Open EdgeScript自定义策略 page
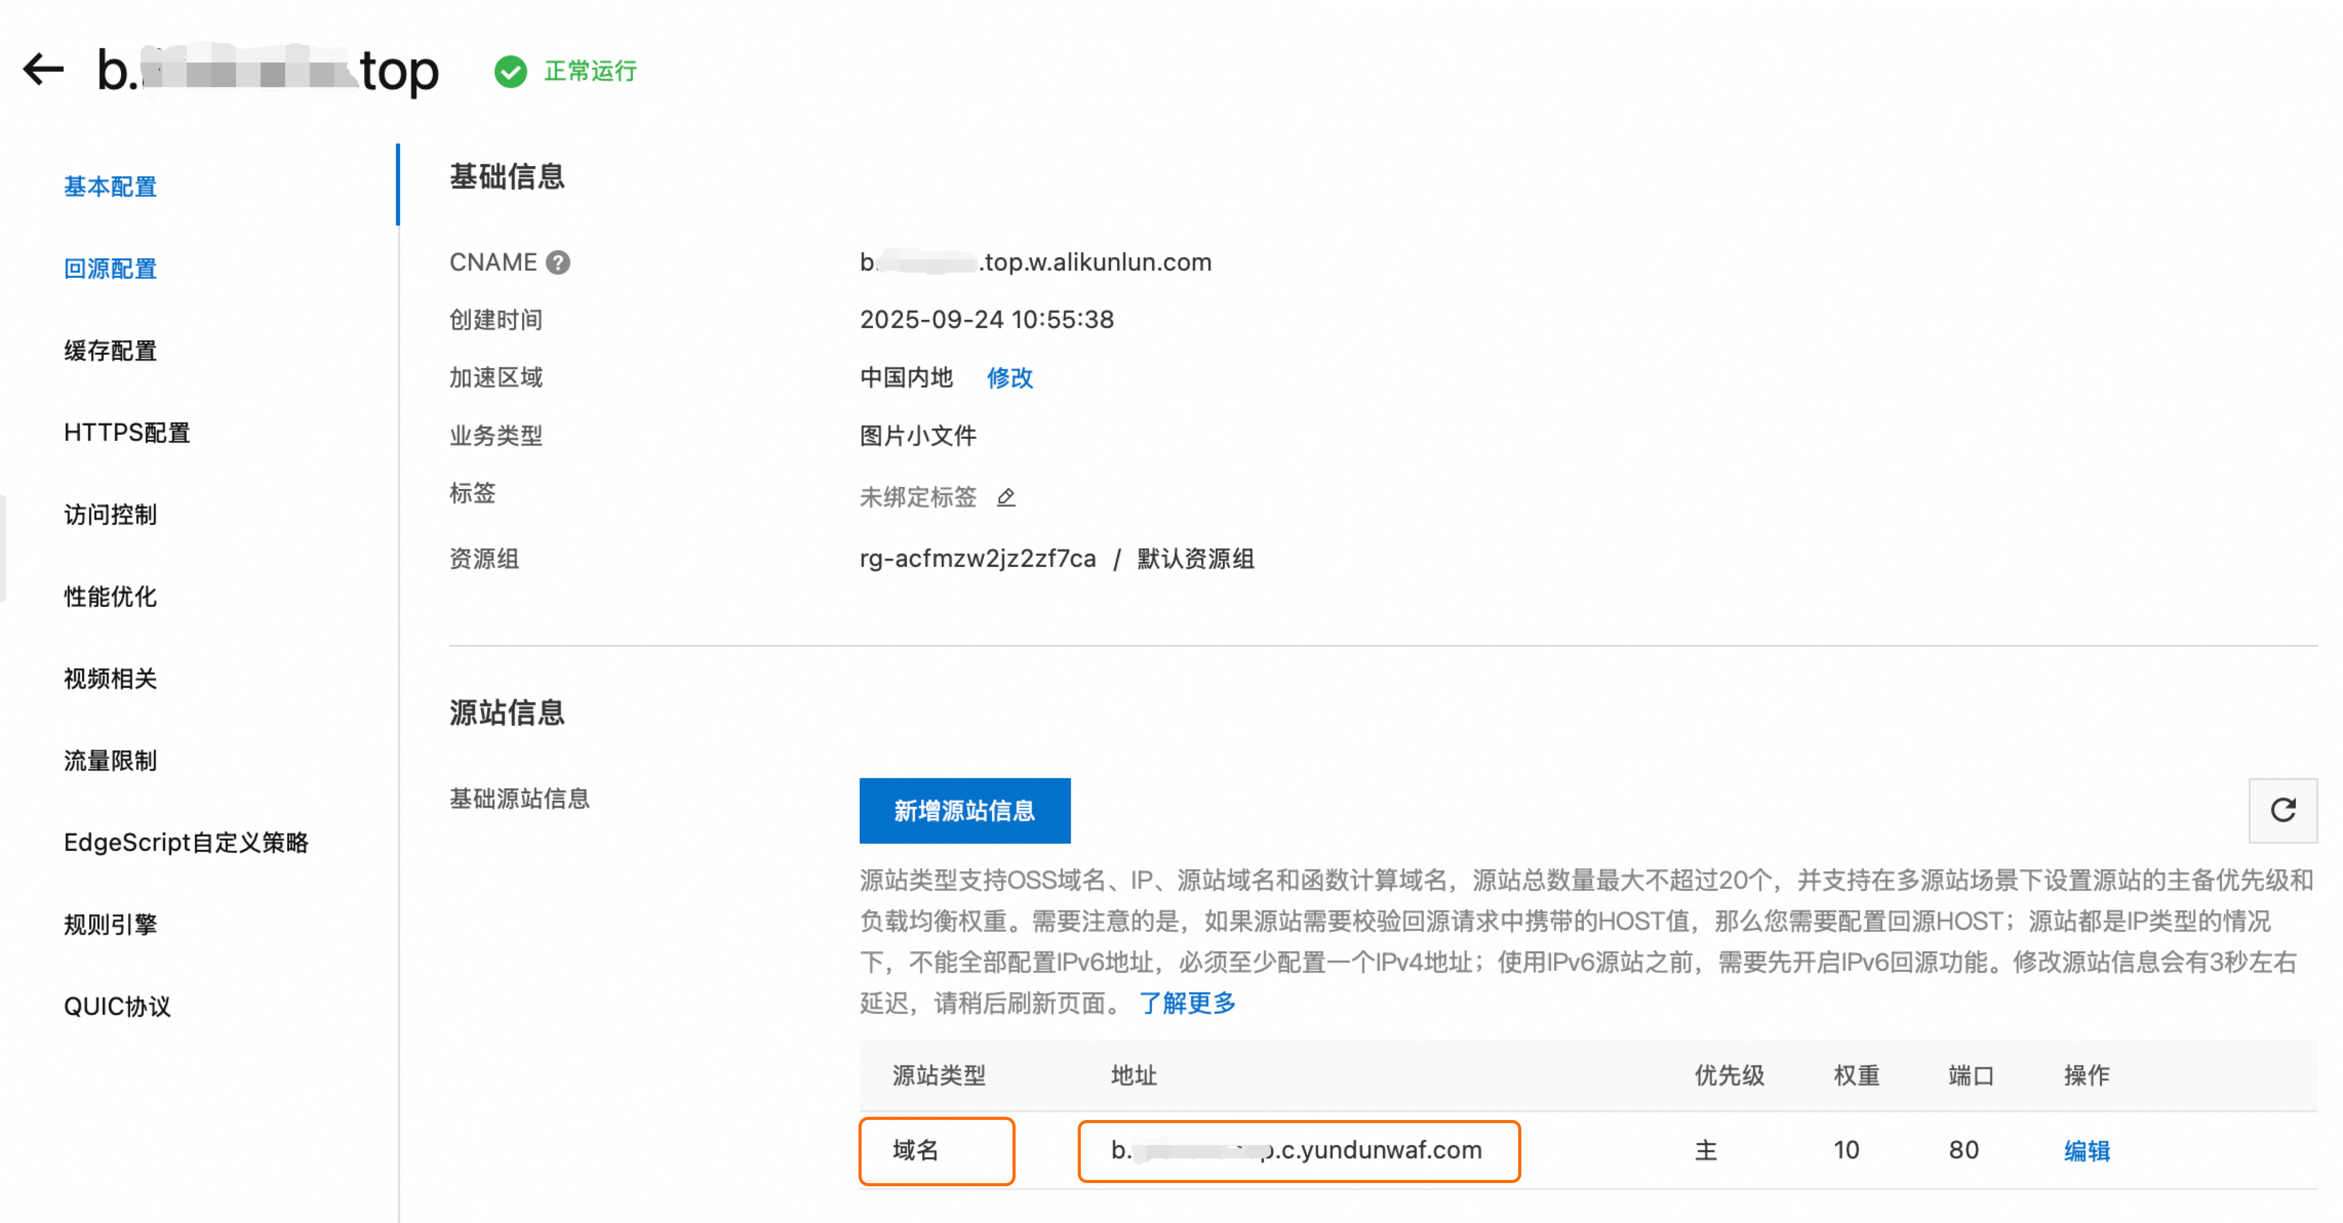Screen dimensions: 2343x1223 (x=186, y=842)
